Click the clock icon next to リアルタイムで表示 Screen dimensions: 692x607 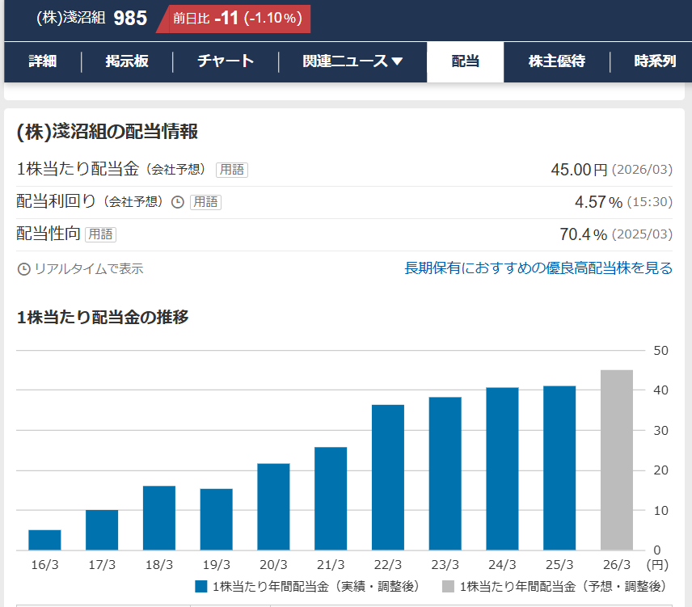coord(23,269)
